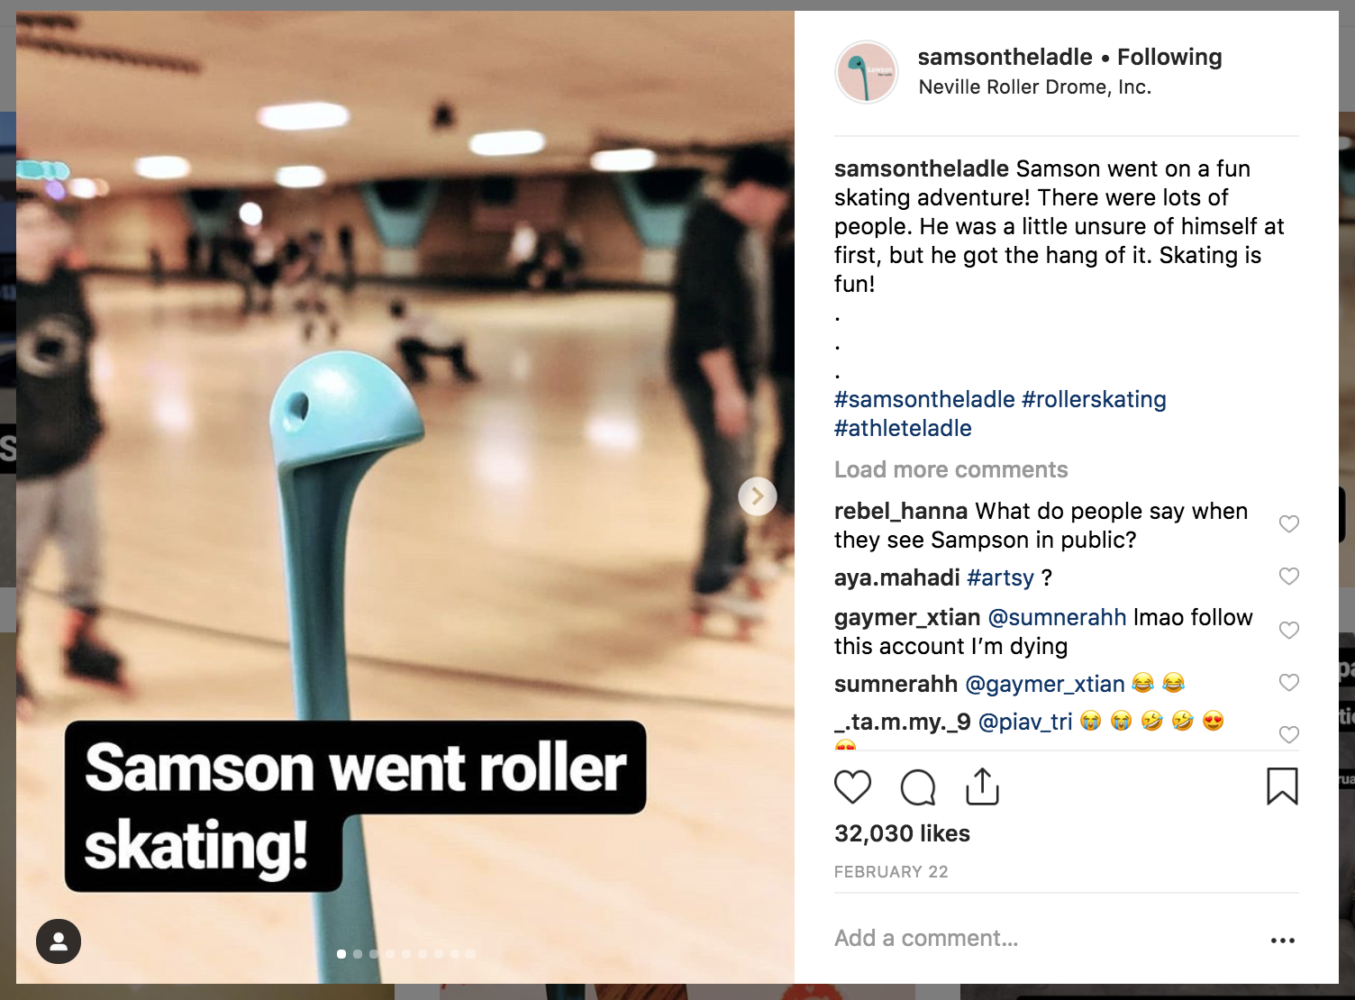
Task: Like sumnerahh's comment heart
Action: point(1289,682)
